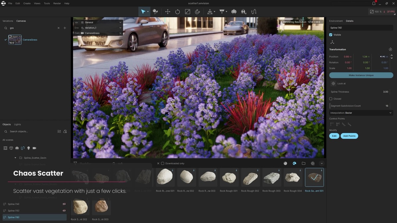The width and height of the screenshot is (397, 223).
Task: Select the Rock Rough 002 asset
Action: 250,177
